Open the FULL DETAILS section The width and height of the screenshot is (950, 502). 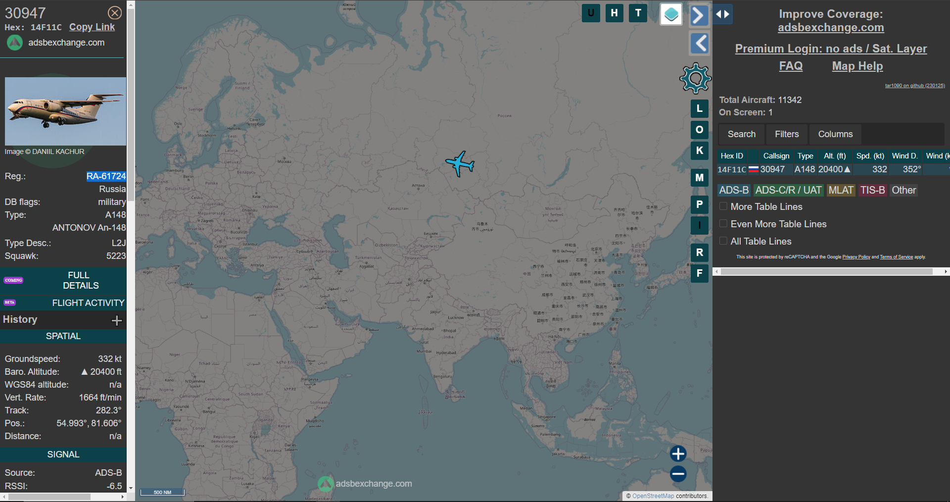[x=63, y=280]
